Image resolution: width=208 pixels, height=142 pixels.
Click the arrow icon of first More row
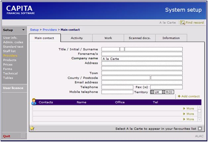click(184, 109)
